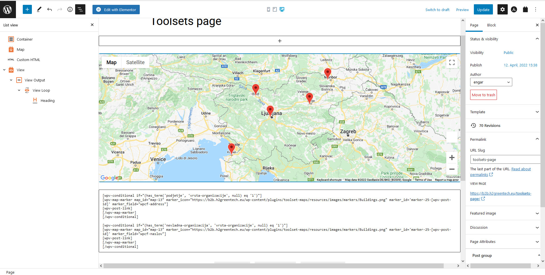Select the View Loop block in List view
Image resolution: width=545 pixels, height=275 pixels.
[x=41, y=90]
